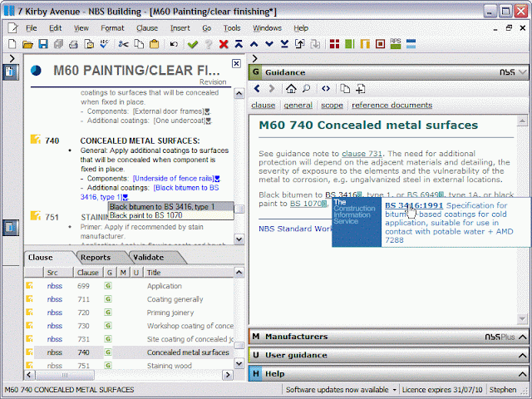Click the Guidance back arrow
This screenshot has height=399, width=532.
tap(257, 89)
